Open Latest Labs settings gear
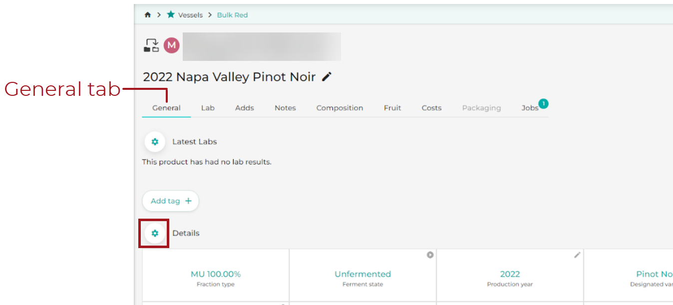 pyautogui.click(x=155, y=142)
